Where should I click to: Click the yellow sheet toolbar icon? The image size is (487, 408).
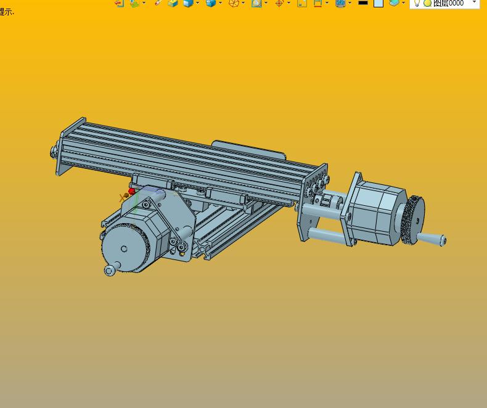pos(302,3)
